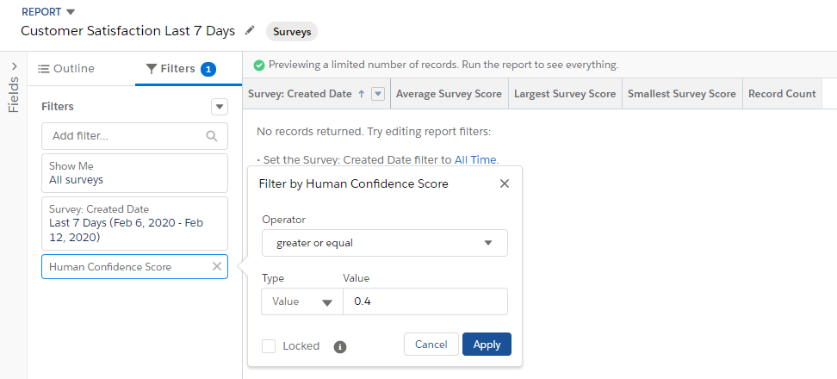This screenshot has height=379, width=837.
Task: Apply the filter settings
Action: tap(487, 345)
